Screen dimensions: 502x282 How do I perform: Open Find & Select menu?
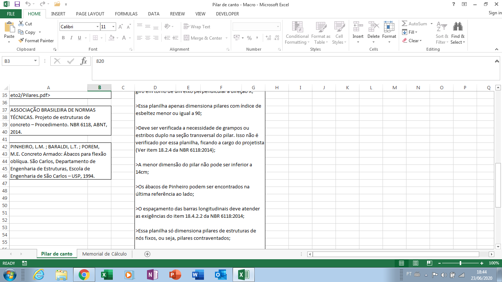[458, 33]
